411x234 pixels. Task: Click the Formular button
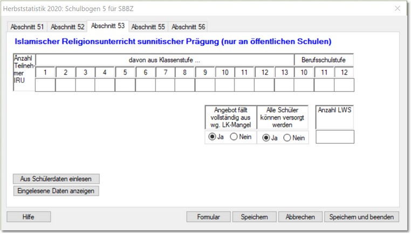click(x=208, y=217)
